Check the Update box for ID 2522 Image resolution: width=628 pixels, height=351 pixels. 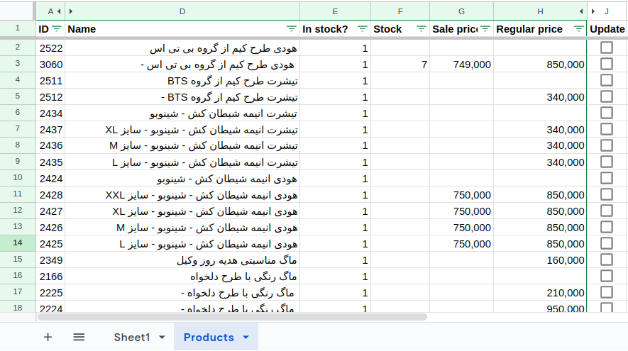click(607, 48)
